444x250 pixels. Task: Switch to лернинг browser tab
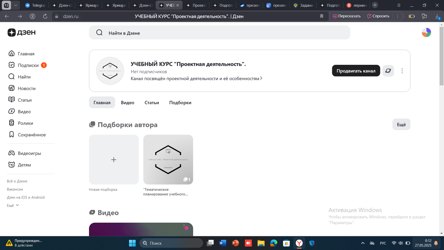coord(357,5)
